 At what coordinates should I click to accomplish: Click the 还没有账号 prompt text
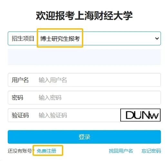click(20, 151)
